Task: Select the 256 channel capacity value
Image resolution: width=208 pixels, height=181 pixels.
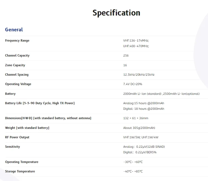Action: point(126,55)
